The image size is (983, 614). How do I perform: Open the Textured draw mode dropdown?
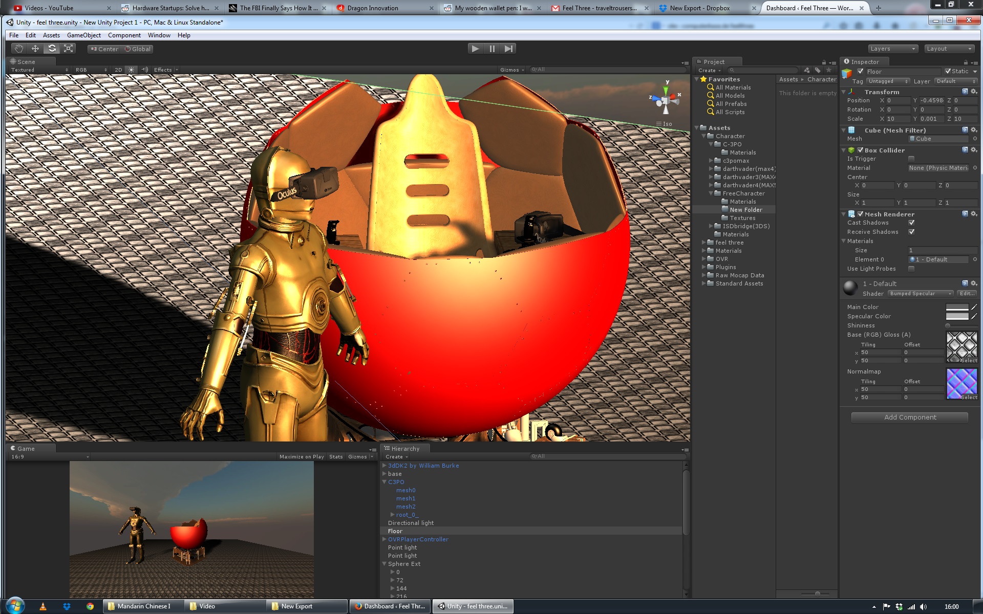point(39,70)
